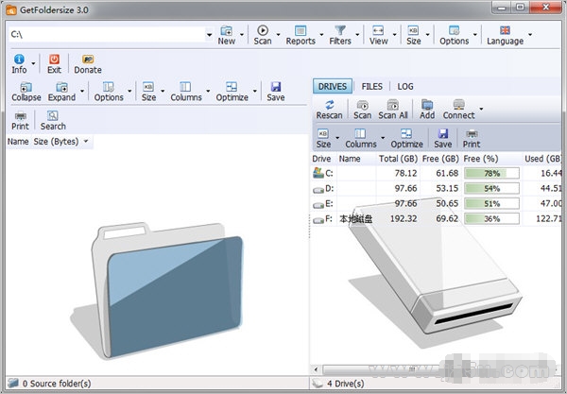Click the Info icon
This screenshot has height=394, width=567.
(x=19, y=63)
